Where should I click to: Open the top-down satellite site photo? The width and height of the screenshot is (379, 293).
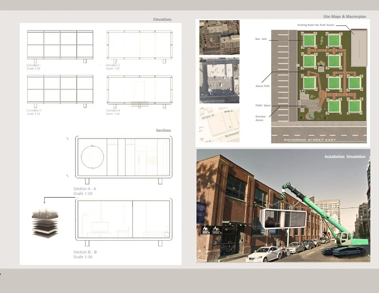pos(219,80)
